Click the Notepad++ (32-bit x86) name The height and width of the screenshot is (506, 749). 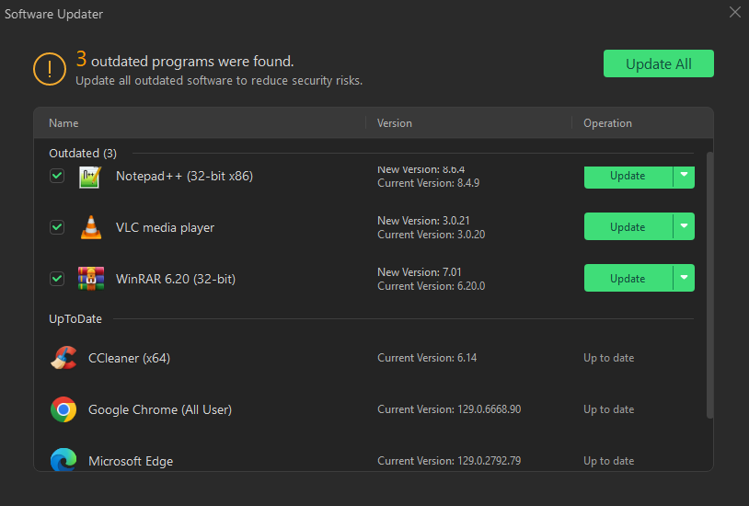pos(184,177)
